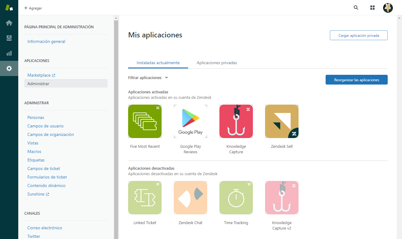Image resolution: width=402 pixels, height=239 pixels.
Task: Click the Knowledge Capture v2 label
Action: [282, 226]
